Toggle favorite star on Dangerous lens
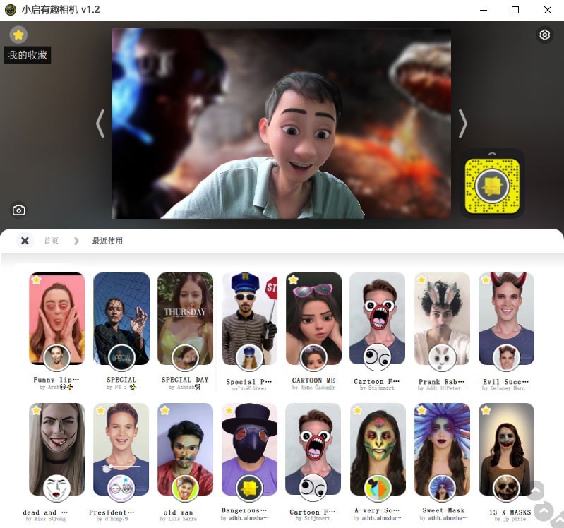 point(229,410)
